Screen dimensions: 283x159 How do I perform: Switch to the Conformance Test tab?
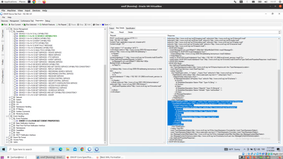click(27, 21)
